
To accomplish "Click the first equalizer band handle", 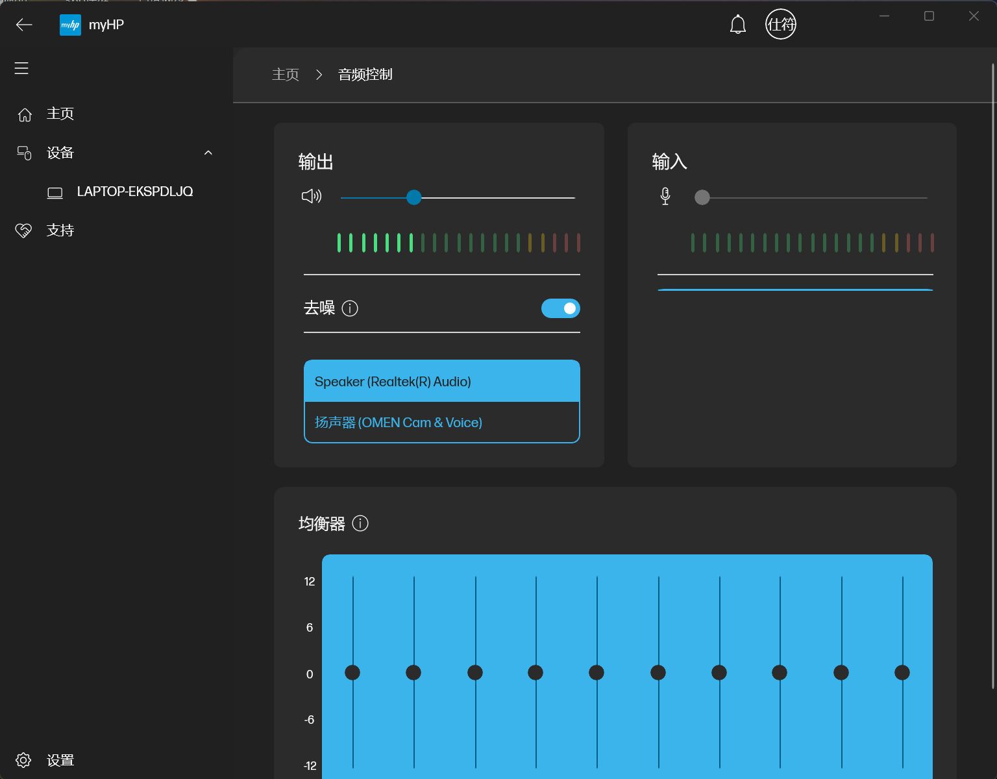I will 352,673.
